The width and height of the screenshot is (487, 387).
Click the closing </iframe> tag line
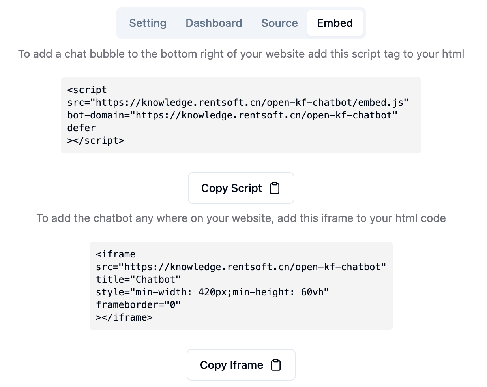124,317
